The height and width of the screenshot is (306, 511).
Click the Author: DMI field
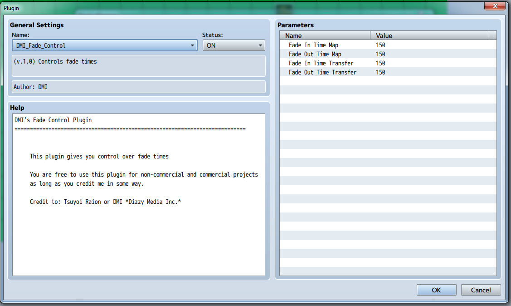click(x=138, y=87)
